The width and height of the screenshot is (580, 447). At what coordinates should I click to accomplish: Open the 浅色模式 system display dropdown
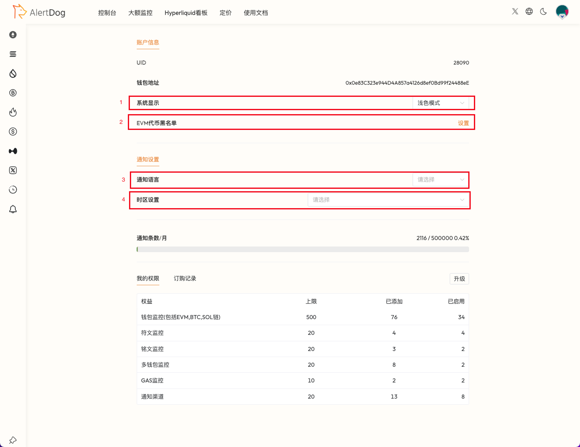[441, 103]
